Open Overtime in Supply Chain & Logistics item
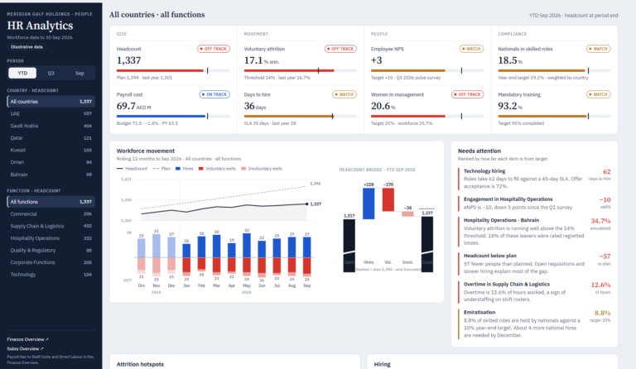The height and width of the screenshot is (369, 636). (534, 292)
